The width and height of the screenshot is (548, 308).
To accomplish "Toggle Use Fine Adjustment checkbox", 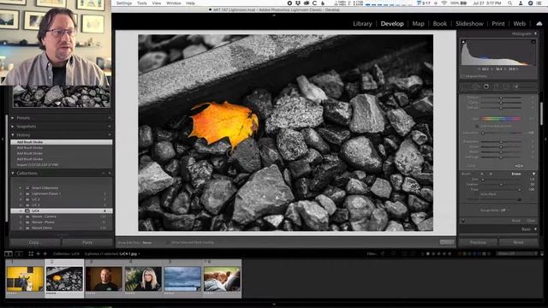I will (478, 126).
